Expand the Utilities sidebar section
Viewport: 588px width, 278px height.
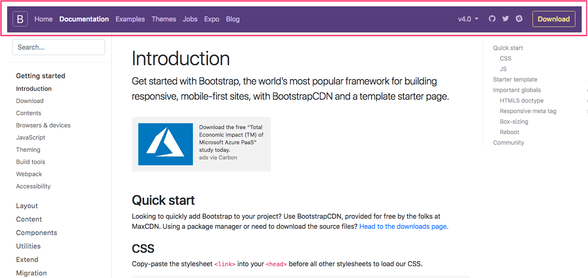tap(28, 246)
